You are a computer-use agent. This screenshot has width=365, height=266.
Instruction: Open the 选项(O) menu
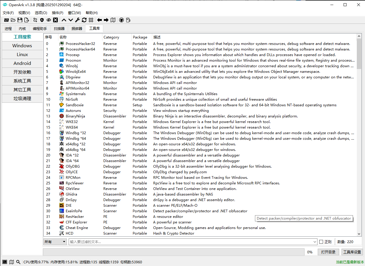point(41,13)
